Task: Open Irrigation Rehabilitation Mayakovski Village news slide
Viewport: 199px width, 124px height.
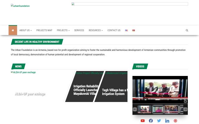Action: [x=85, y=90]
